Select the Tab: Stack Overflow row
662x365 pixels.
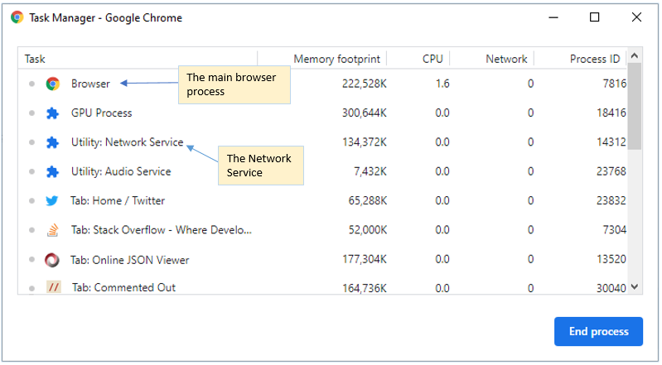[x=322, y=229]
